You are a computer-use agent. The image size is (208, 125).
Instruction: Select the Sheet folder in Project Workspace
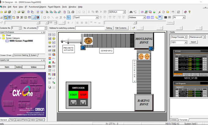[8, 35]
